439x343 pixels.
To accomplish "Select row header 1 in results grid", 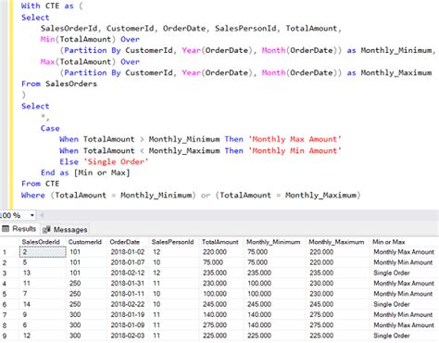I will (5, 252).
